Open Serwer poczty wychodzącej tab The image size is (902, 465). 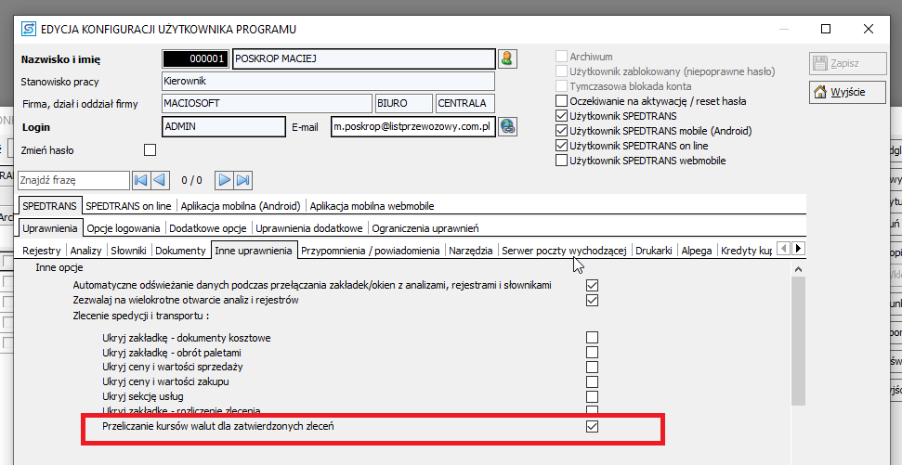pos(564,251)
